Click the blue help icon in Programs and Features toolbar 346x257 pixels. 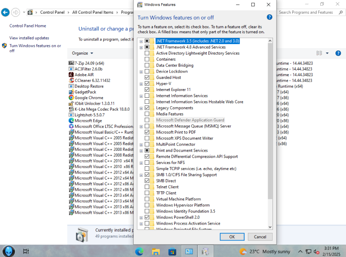338,53
